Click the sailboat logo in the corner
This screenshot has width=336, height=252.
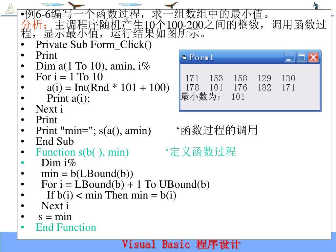[10, 9]
